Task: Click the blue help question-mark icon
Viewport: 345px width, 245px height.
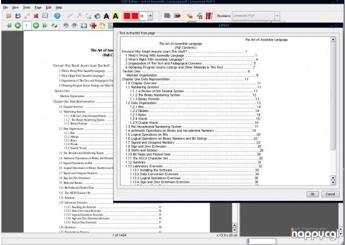Action: click(x=57, y=16)
